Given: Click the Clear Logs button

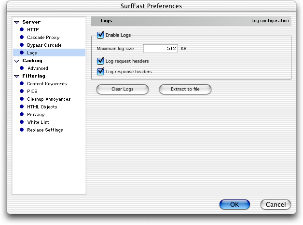Looking at the screenshot, I should click(123, 89).
